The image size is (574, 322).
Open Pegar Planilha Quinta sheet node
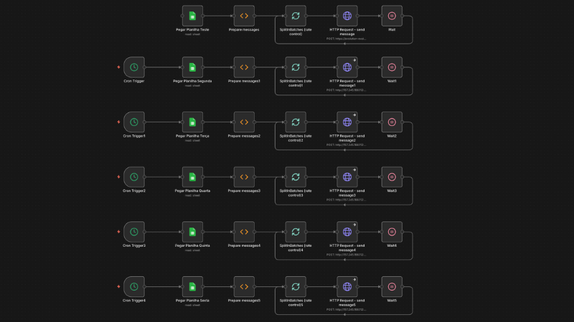point(192,232)
